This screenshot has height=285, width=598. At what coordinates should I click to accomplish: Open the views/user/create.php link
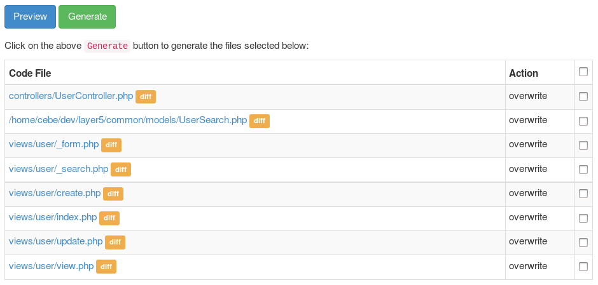(55, 193)
